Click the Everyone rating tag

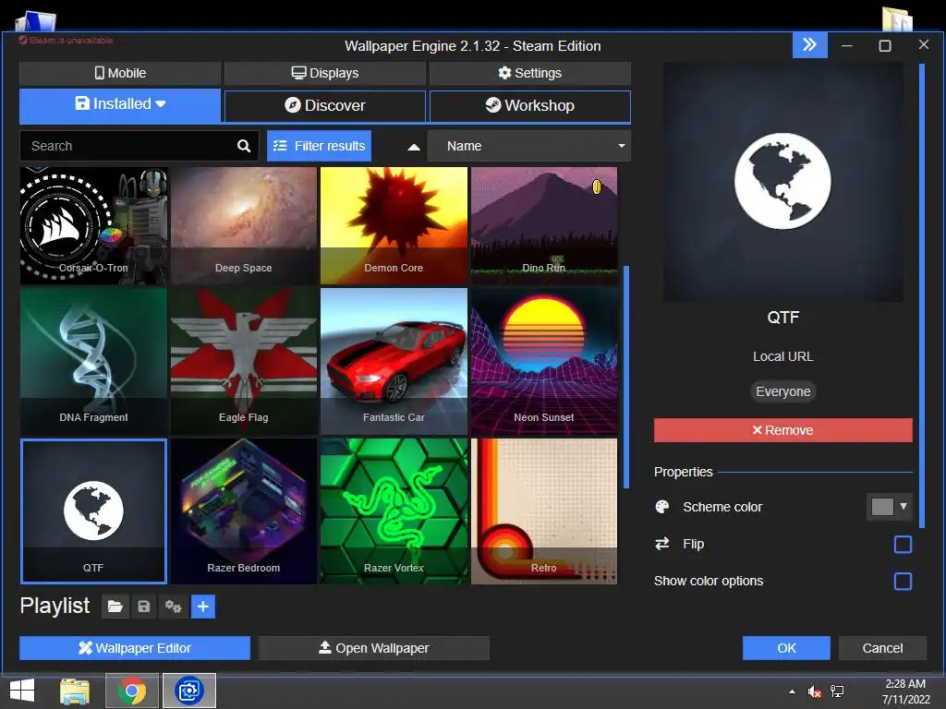coord(783,391)
